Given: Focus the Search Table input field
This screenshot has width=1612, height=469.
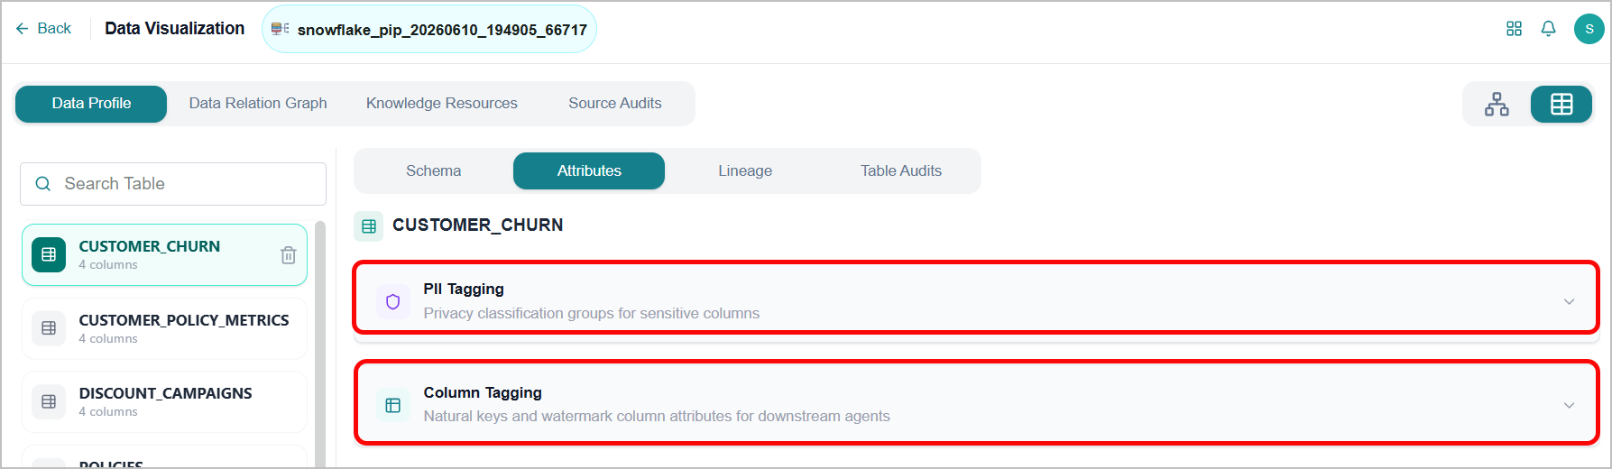Looking at the screenshot, I should (x=173, y=184).
